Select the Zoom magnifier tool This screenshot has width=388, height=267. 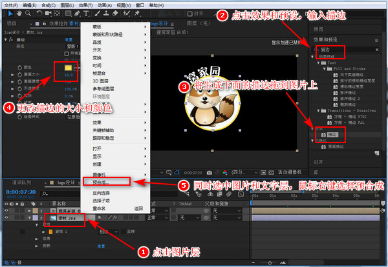pyautogui.click(x=28, y=14)
